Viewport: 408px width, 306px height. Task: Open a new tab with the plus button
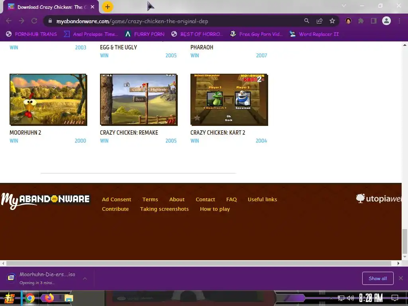tap(108, 7)
